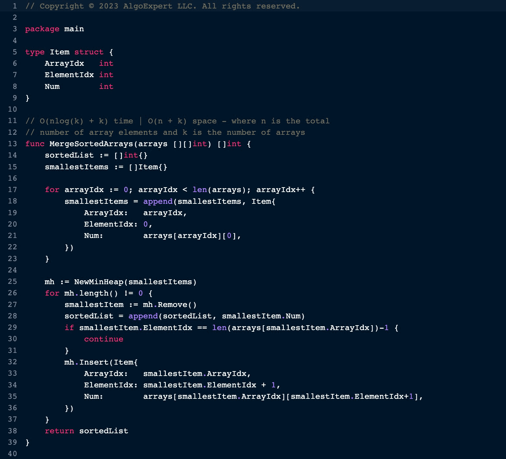Click the 'main' package name

(x=74, y=29)
